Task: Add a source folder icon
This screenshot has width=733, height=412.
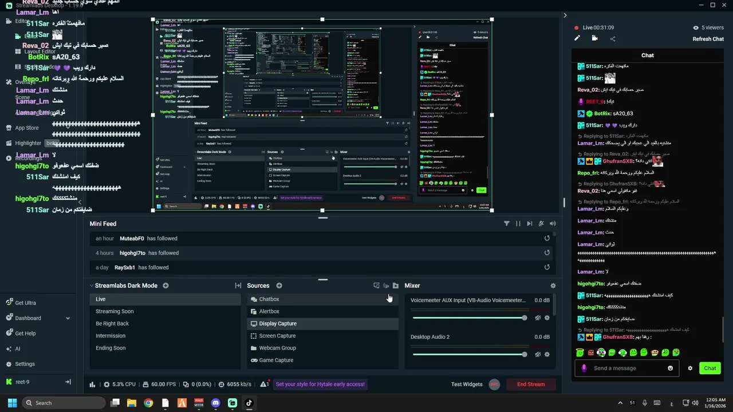Action: (396, 286)
